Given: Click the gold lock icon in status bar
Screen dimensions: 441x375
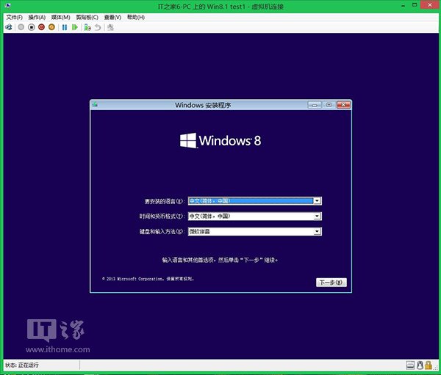Looking at the screenshot, I should pos(429,365).
